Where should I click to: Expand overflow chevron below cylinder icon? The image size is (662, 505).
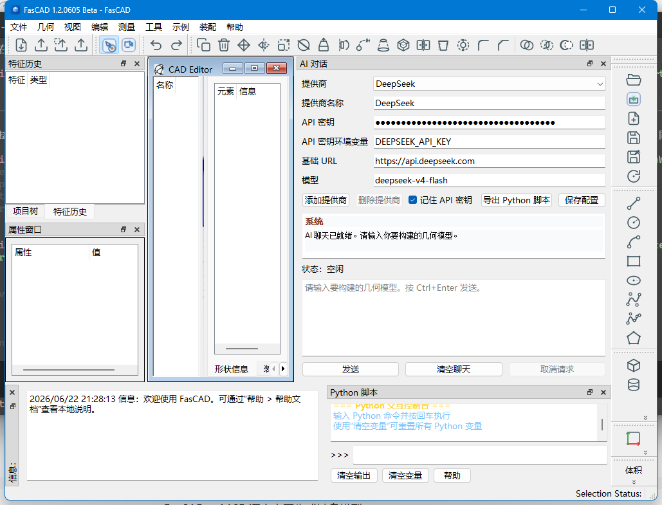[x=645, y=418]
